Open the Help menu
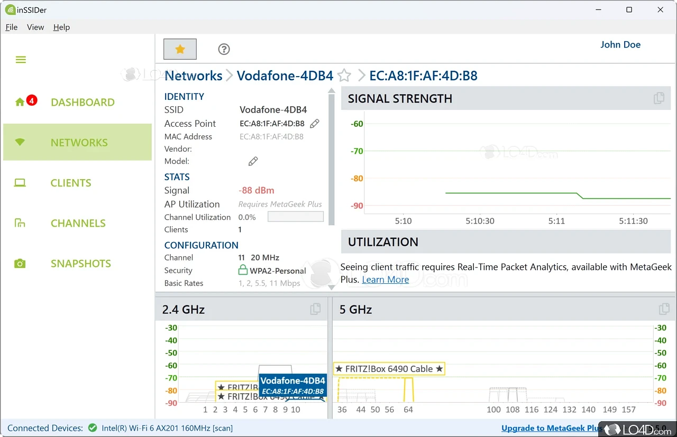The image size is (677, 437). (61, 27)
